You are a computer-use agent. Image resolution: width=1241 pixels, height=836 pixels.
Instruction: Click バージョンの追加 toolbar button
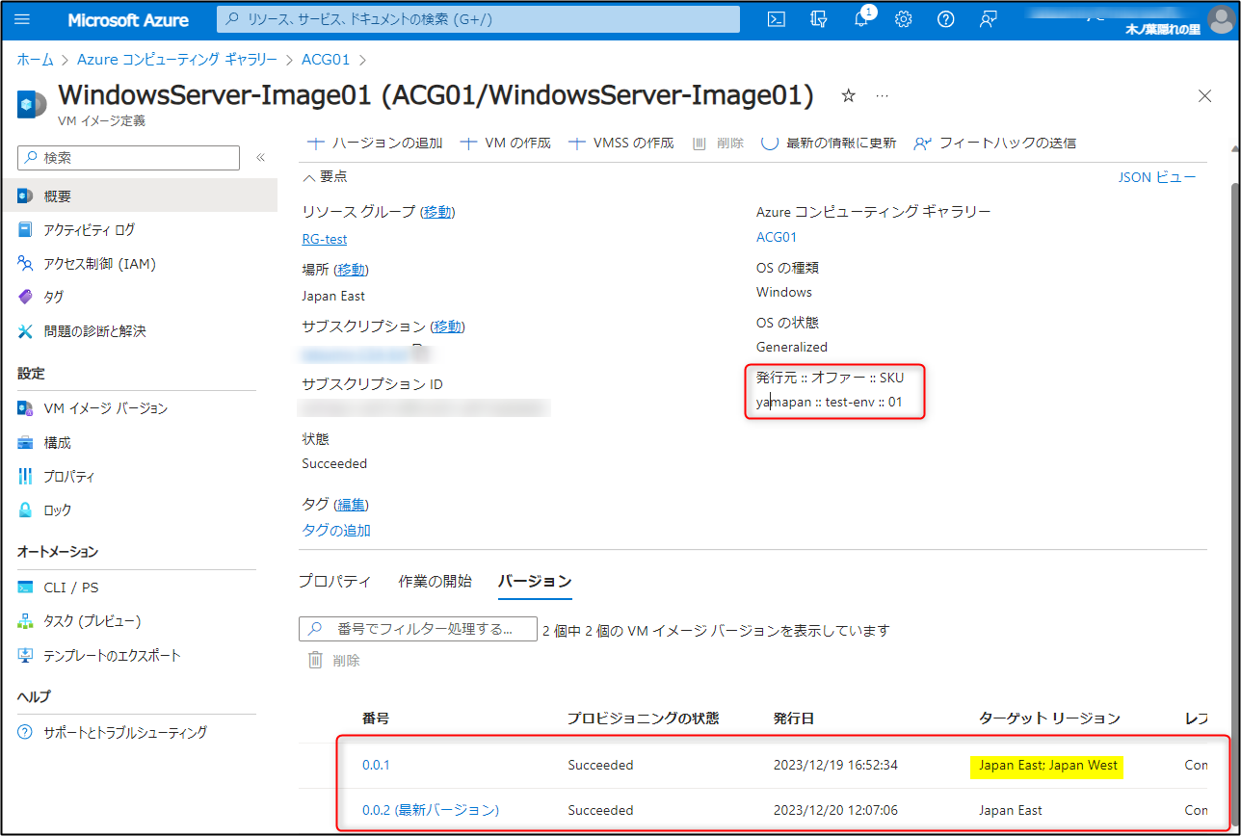(x=374, y=143)
